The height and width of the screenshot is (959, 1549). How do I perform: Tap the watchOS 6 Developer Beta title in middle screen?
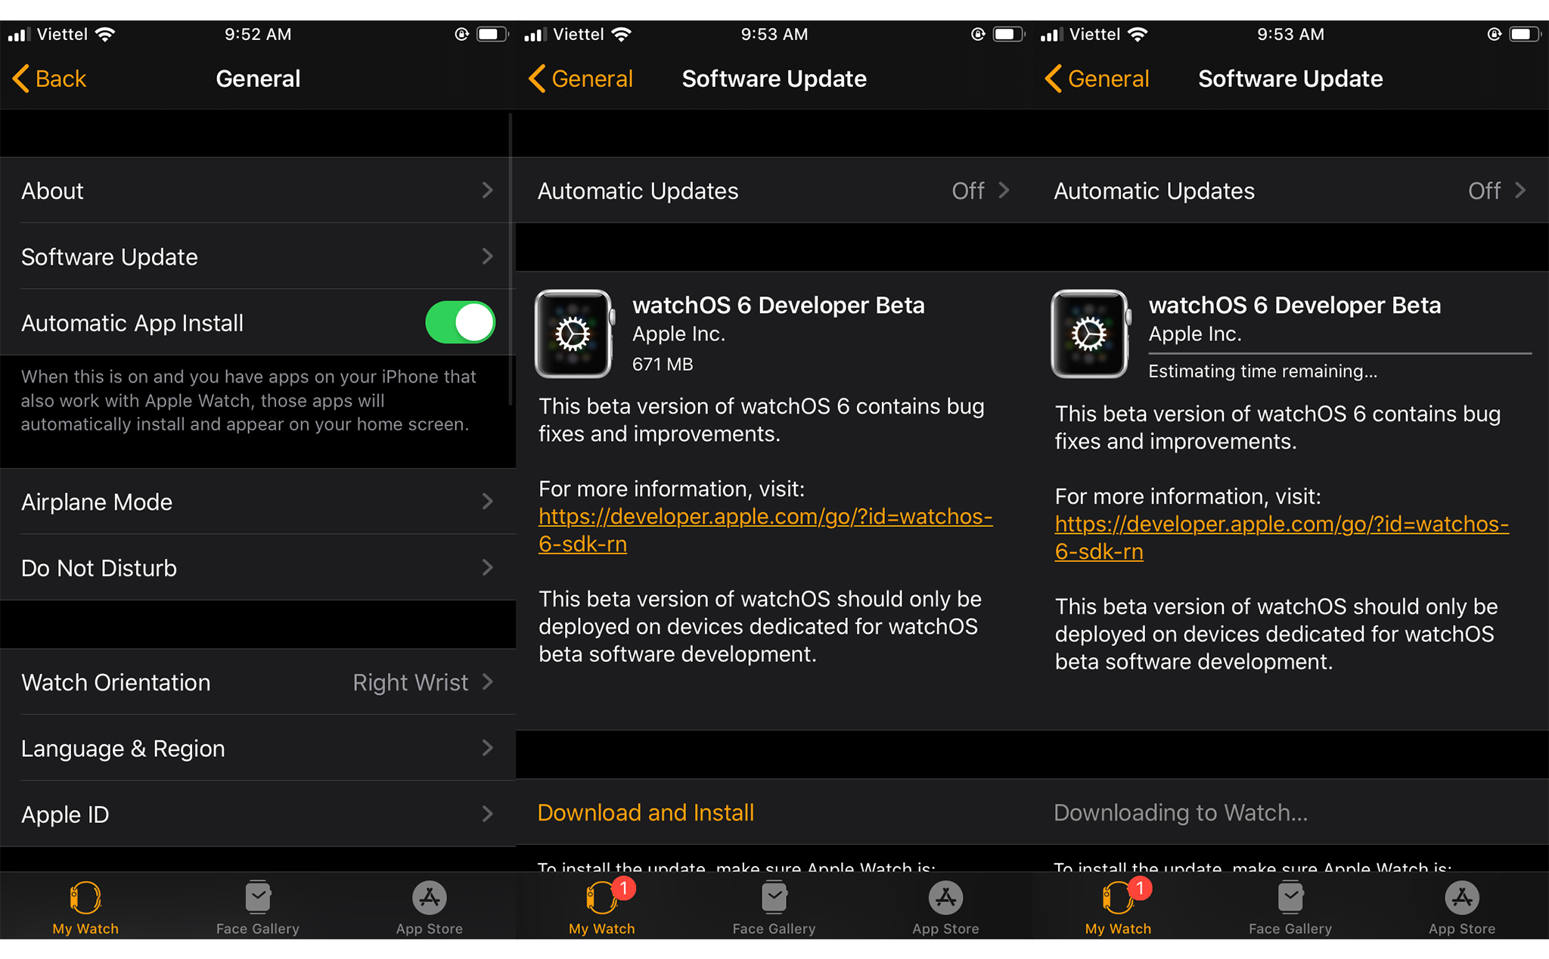778,305
